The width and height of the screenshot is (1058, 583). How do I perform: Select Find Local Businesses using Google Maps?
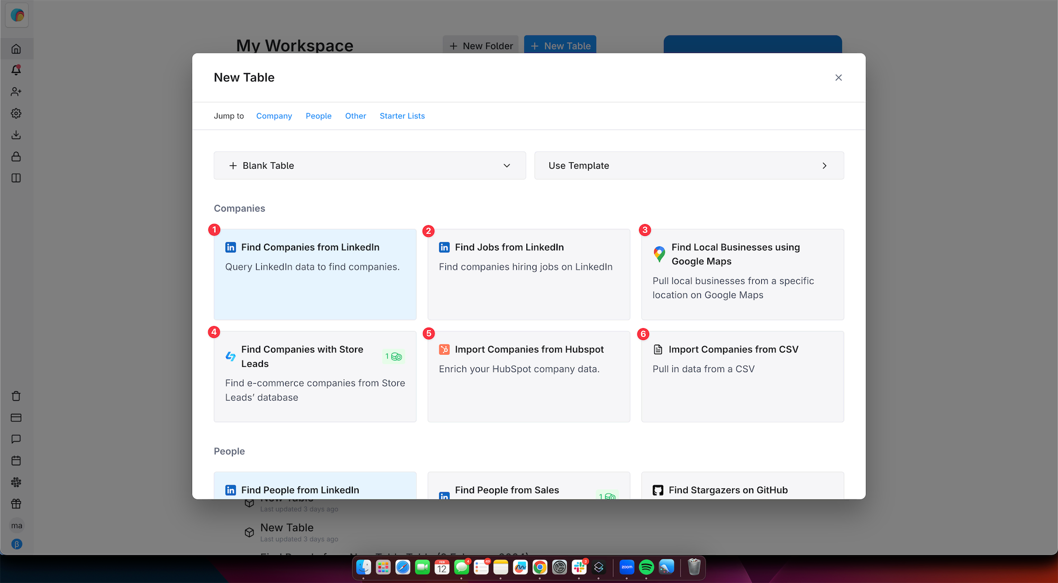click(x=742, y=274)
